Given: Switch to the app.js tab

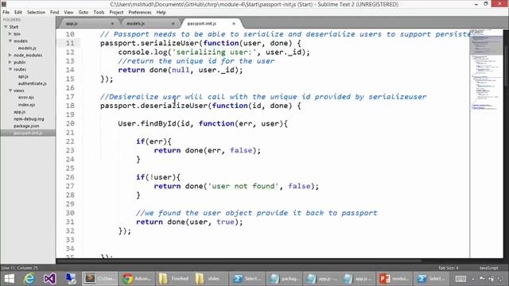Looking at the screenshot, I should (x=87, y=23).
